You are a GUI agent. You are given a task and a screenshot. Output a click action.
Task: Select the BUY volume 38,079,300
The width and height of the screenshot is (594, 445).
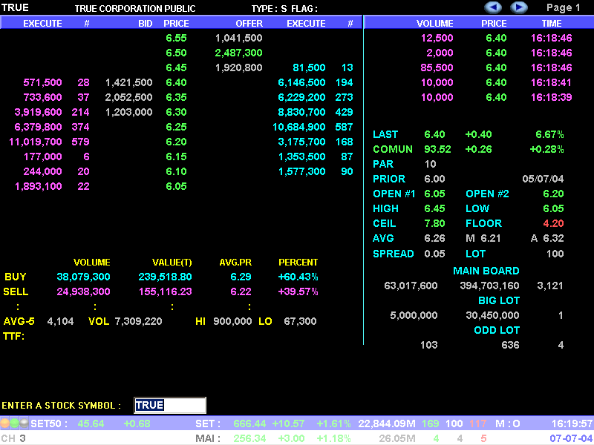[x=83, y=277]
